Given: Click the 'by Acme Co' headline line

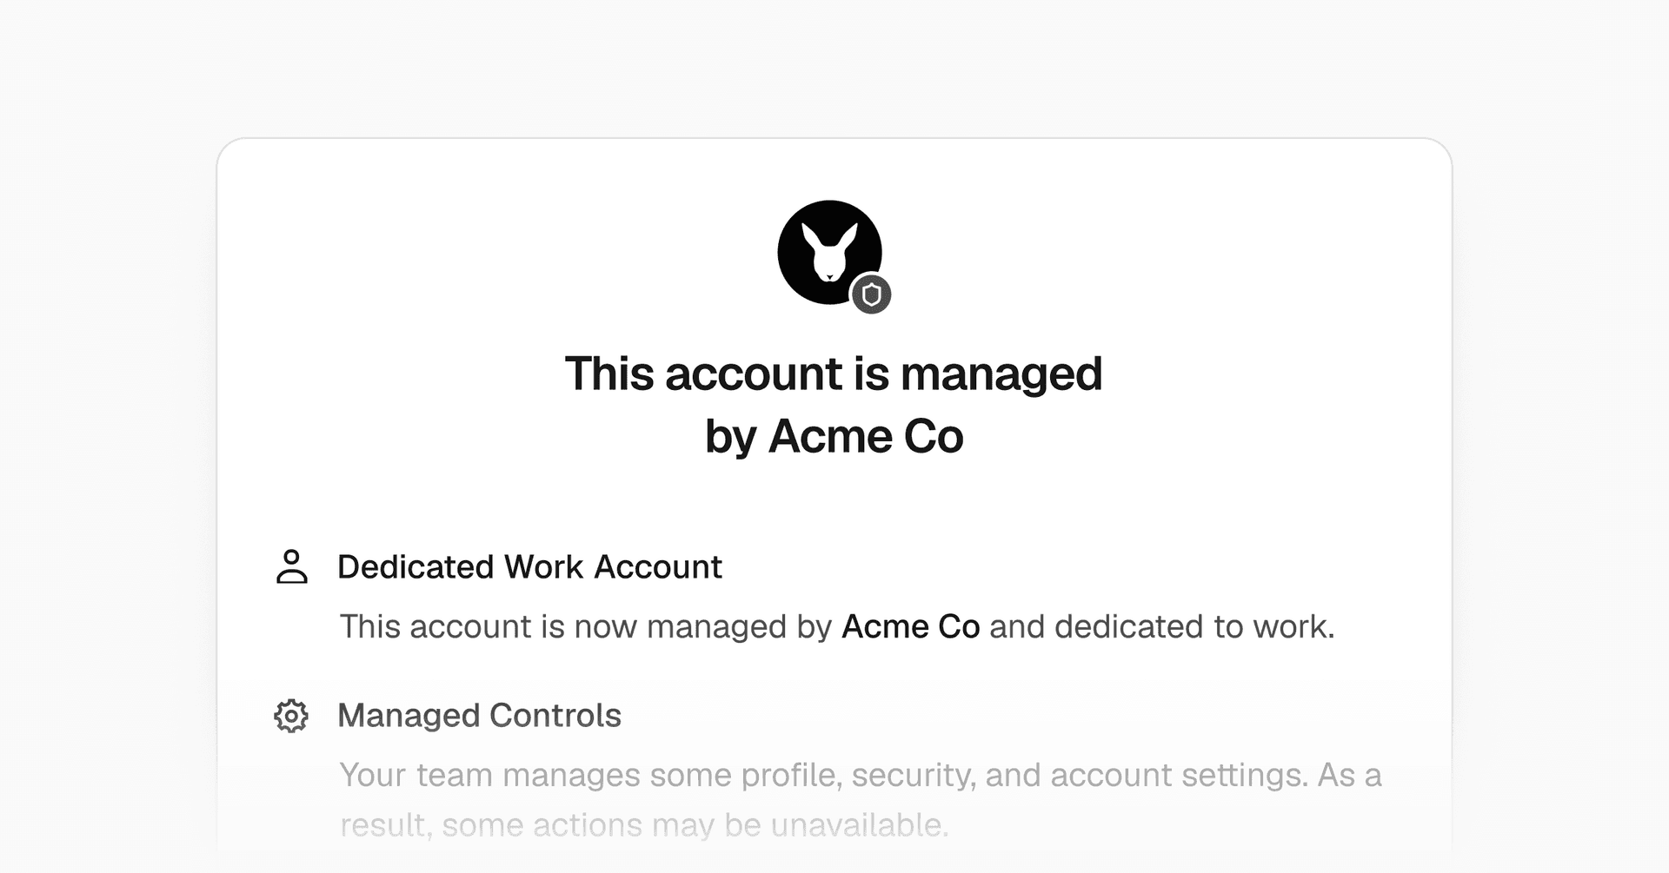Looking at the screenshot, I should tap(834, 436).
